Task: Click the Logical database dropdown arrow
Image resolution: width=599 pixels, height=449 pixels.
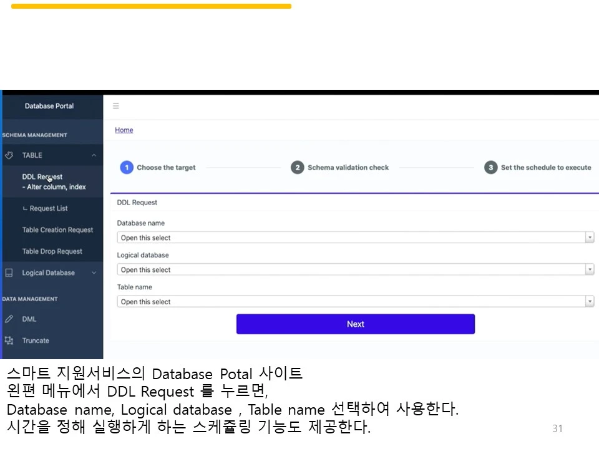Action: pos(590,269)
